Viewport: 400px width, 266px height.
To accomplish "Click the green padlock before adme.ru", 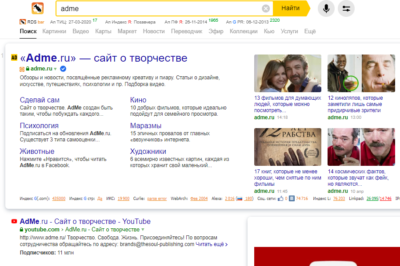I will point(28,69).
